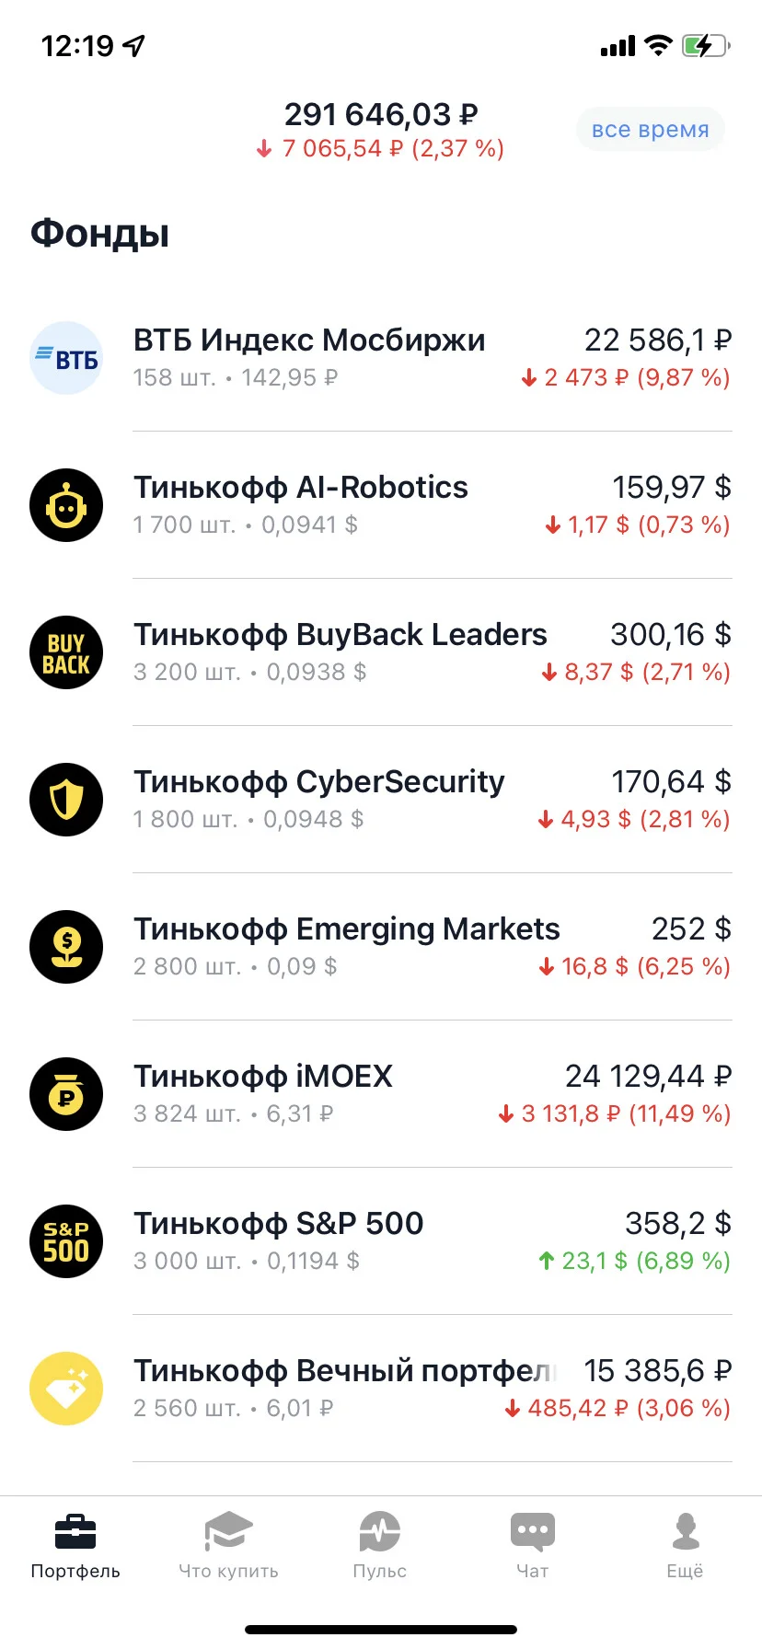This screenshot has height=1649, width=762.
Task: Tap the BuyBack Leaders fund icon
Action: click(66, 652)
